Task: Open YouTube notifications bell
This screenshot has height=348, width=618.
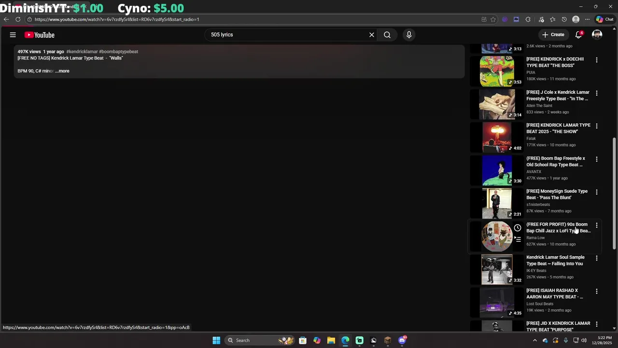Action: 579,35
